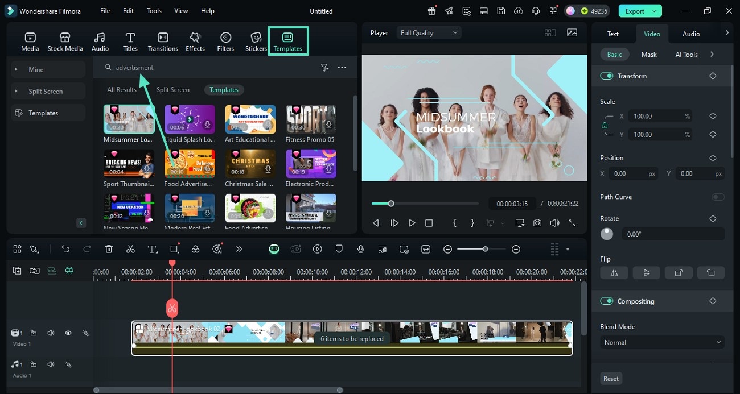Click the Rotate dial knob

[607, 234]
